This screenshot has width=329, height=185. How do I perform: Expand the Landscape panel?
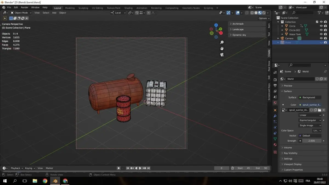pyautogui.click(x=247, y=29)
